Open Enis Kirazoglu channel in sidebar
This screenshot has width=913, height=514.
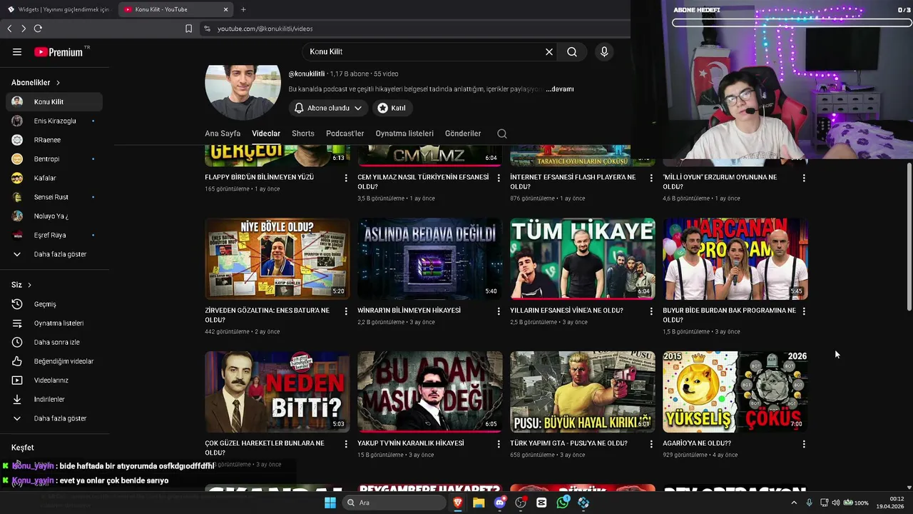tap(54, 121)
